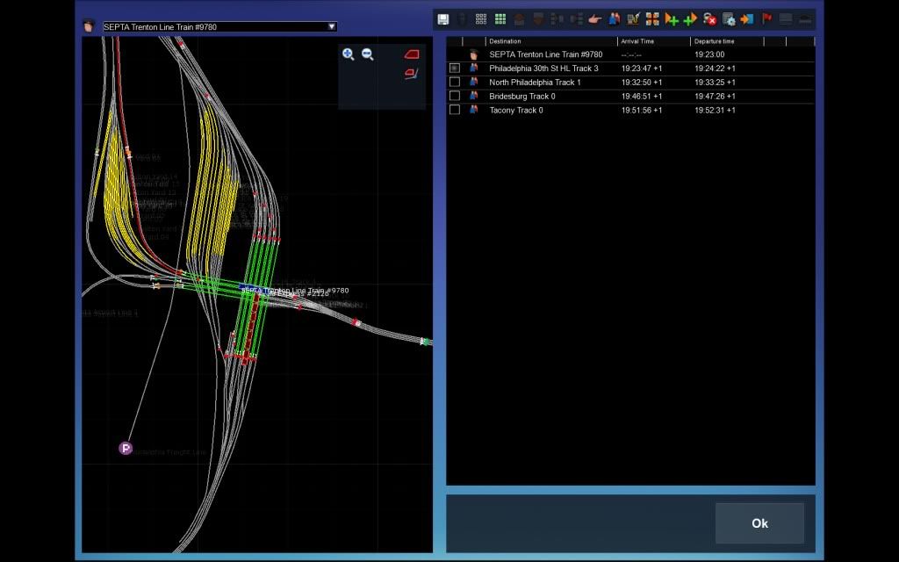Viewport: 899px width, 562px height.
Task: Click passenger icon in Bridesburg Track 0 row
Action: coord(473,96)
